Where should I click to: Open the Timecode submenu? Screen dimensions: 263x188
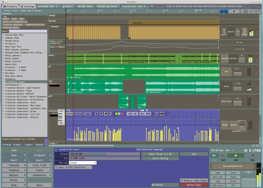click(14, 165)
